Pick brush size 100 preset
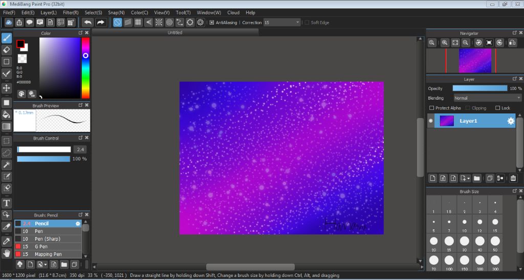This screenshot has height=280, width=524. click(x=449, y=262)
